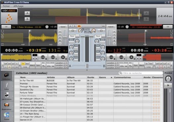Select deck A Locator 1
This screenshot has width=174, height=122.
[x=60, y=63]
